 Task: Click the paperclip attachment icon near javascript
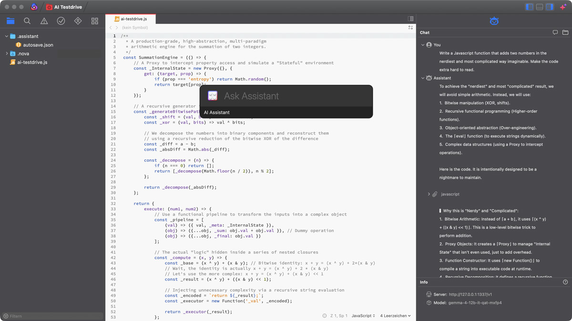(435, 194)
